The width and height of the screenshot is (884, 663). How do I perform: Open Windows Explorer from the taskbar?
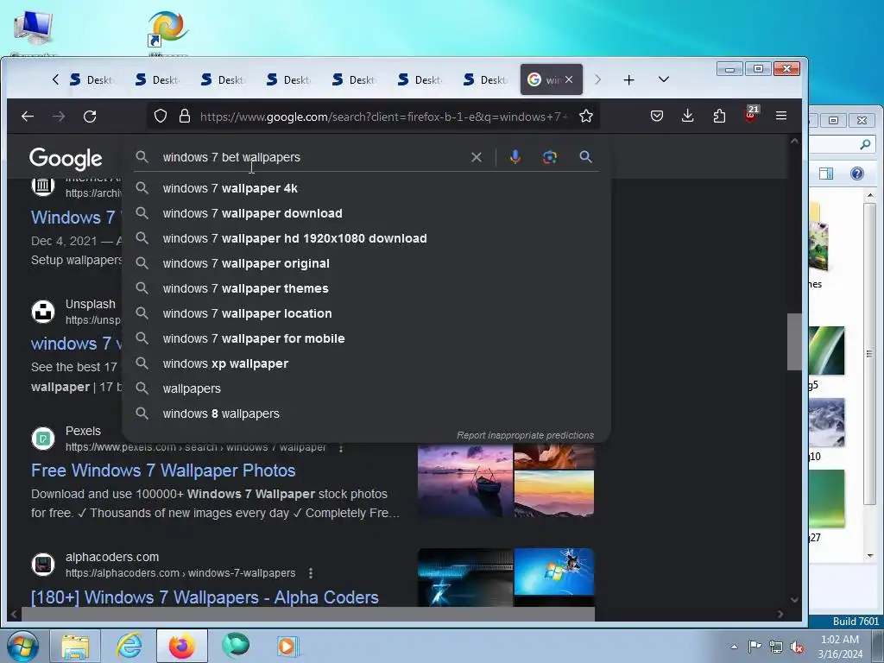[x=75, y=646]
